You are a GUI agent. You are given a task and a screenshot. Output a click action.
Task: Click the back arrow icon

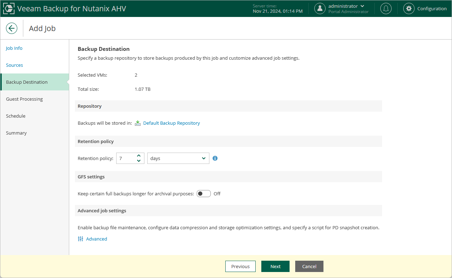point(12,28)
